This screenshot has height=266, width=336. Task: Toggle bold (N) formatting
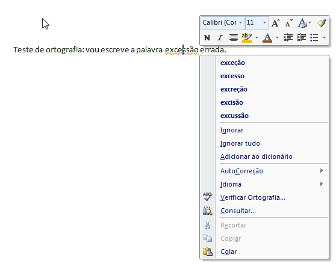pyautogui.click(x=207, y=38)
